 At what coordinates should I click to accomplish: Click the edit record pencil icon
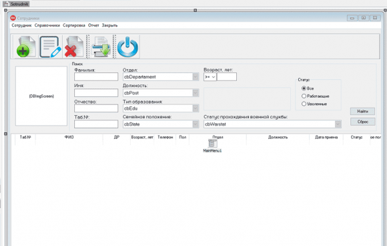(50, 47)
